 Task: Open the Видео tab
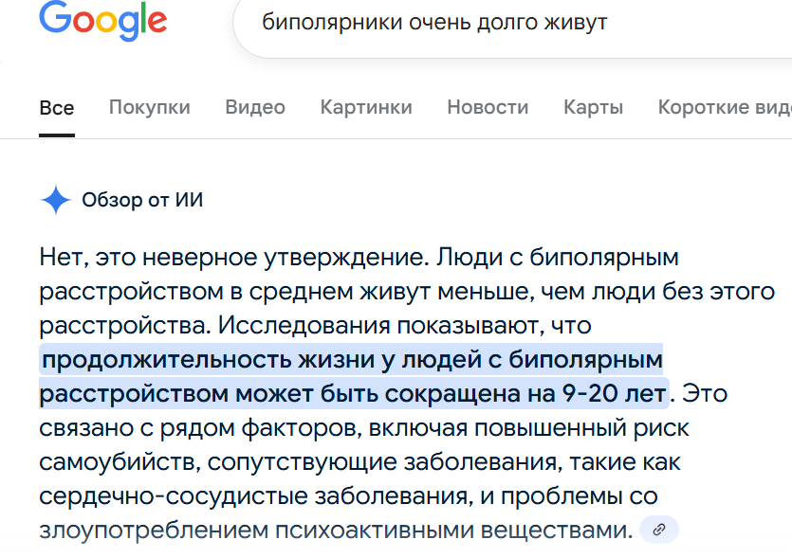click(255, 107)
